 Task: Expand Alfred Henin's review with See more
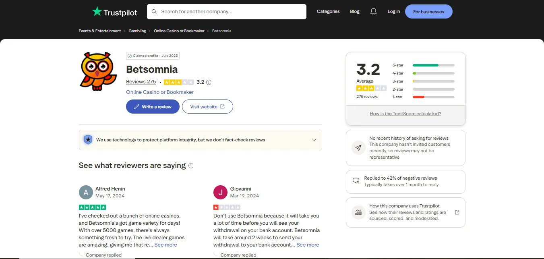(x=165, y=245)
